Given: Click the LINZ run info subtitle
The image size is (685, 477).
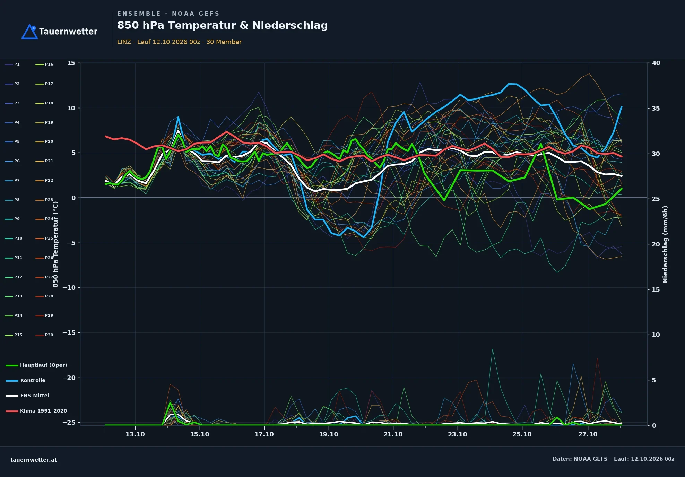Looking at the screenshot, I should [179, 42].
